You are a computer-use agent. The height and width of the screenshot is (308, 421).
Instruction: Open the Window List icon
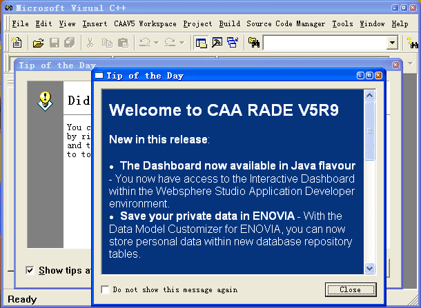233,43
